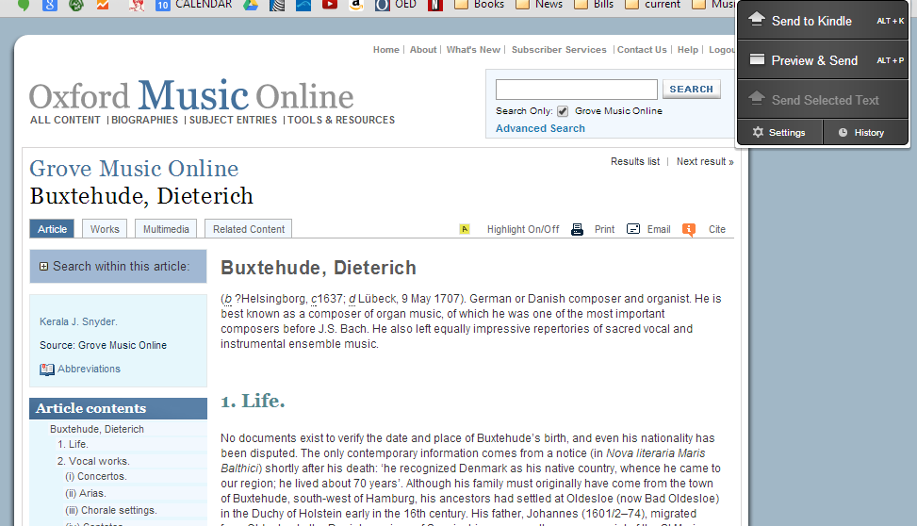Open the Books bookmark folder
Screen dimensions: 917x526
[x=480, y=5]
